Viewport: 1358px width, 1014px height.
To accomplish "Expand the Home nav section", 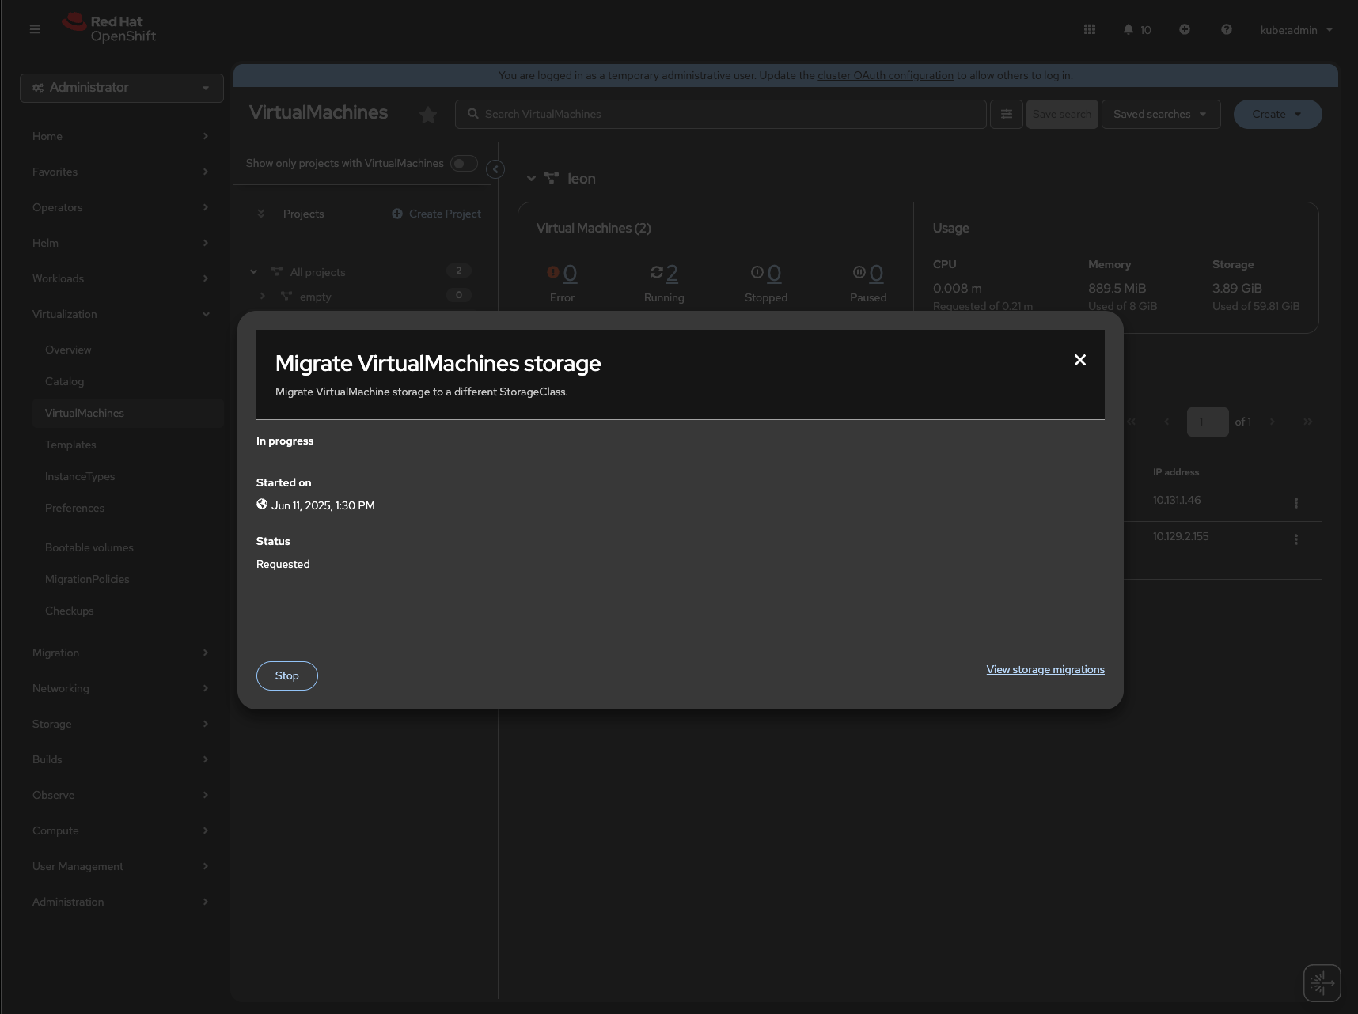I will tap(122, 136).
